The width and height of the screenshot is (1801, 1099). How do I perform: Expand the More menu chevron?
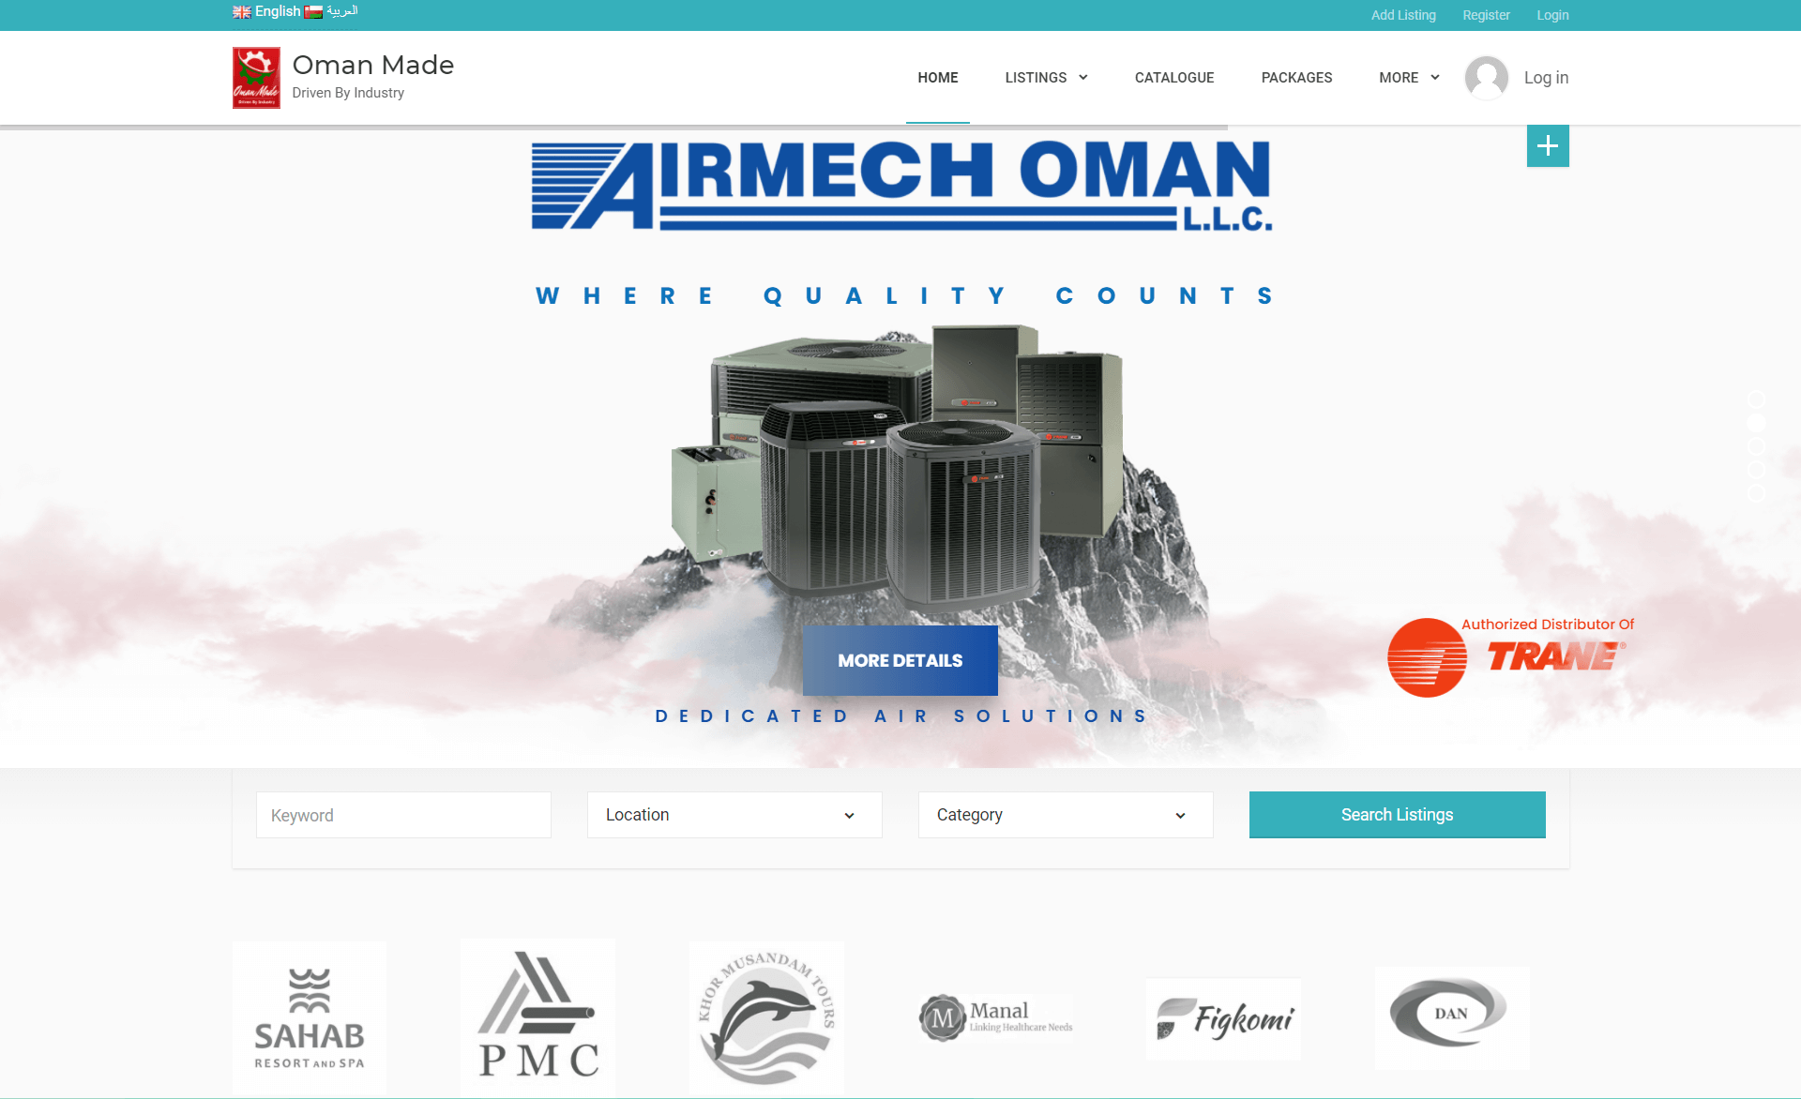1435,78
